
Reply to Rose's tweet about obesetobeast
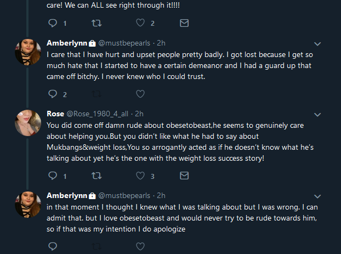pyautogui.click(x=53, y=176)
